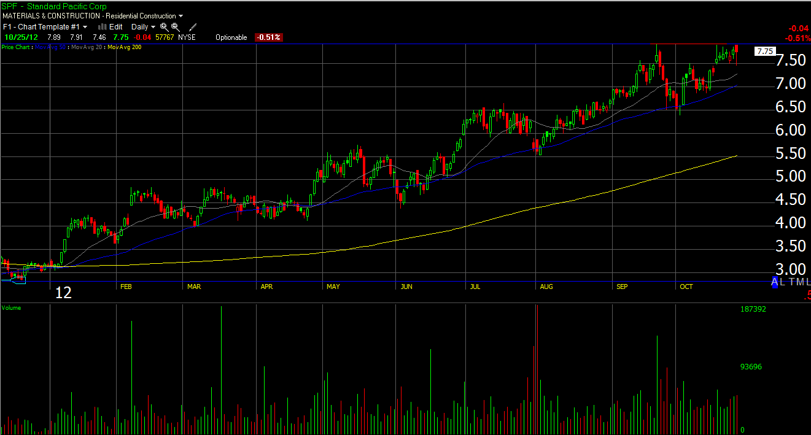Screen dimensions: 811x435
Task: Click the 5.00 price axis label
Action: [x=791, y=176]
